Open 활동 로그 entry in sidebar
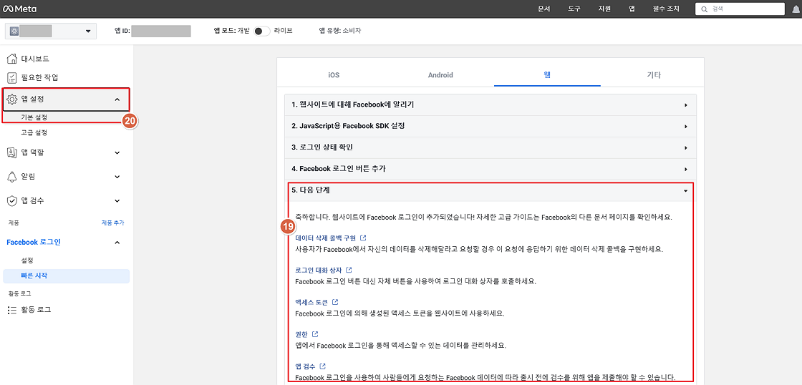The height and width of the screenshot is (385, 802). 36,309
